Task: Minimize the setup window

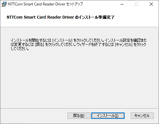Action: point(122,4)
